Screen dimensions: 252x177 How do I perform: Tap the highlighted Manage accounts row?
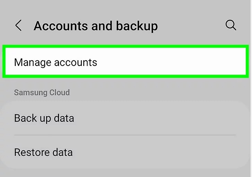coord(126,61)
